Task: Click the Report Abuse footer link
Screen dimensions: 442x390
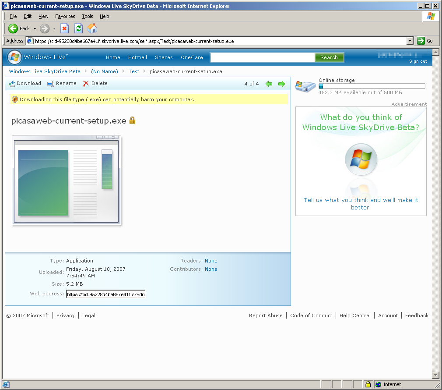Action: (x=266, y=316)
